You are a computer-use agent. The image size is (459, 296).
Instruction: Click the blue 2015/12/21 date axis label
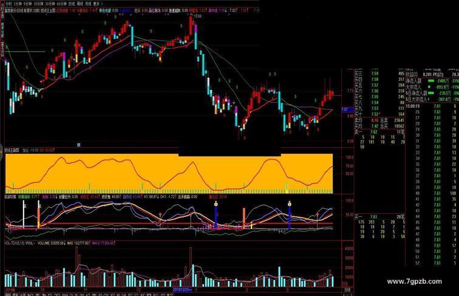(x=182, y=289)
